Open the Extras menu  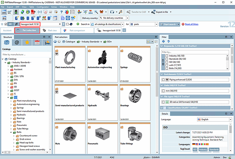click(54, 7)
